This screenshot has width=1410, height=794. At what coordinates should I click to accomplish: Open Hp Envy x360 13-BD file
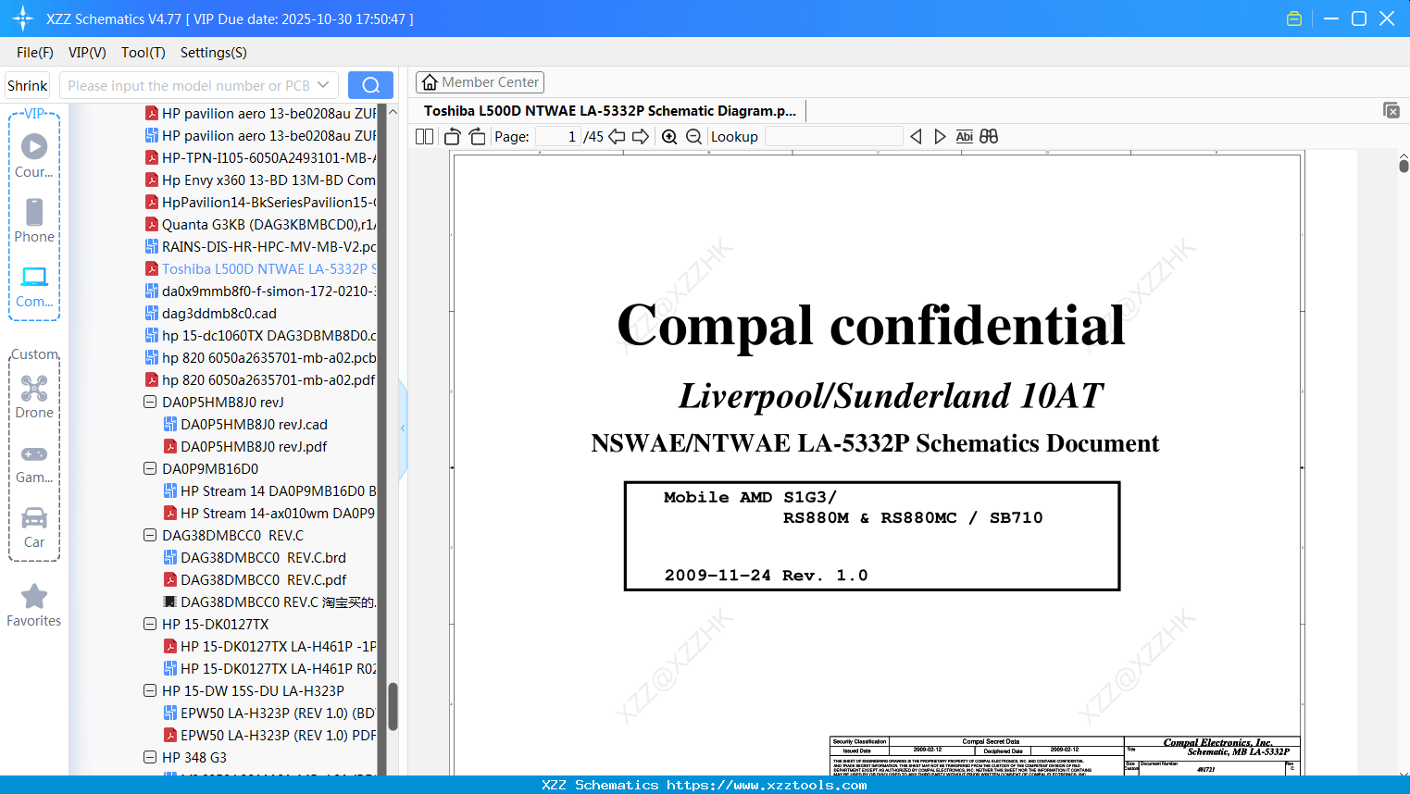point(261,180)
